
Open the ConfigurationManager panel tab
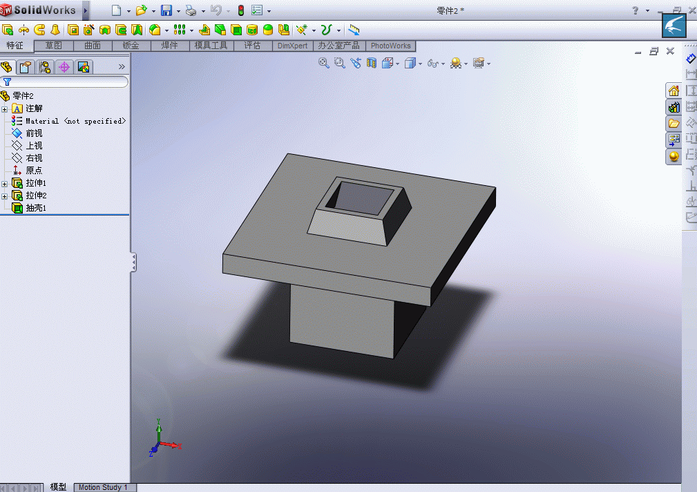pyautogui.click(x=45, y=67)
